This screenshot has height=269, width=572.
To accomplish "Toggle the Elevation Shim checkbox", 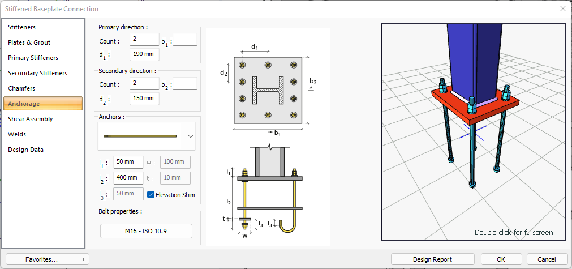I will [x=151, y=195].
